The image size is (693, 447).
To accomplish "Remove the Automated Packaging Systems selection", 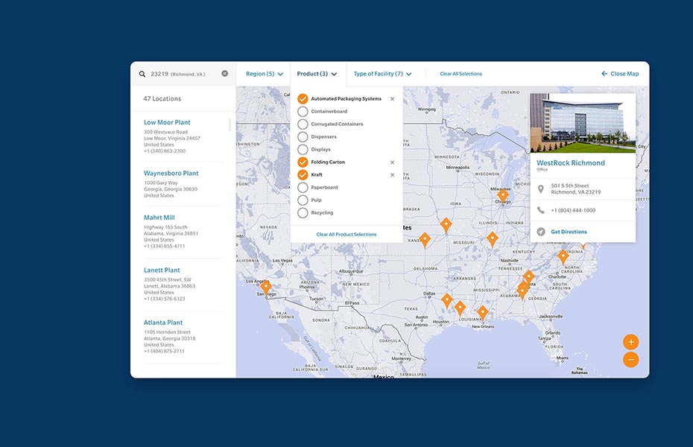I will point(393,99).
